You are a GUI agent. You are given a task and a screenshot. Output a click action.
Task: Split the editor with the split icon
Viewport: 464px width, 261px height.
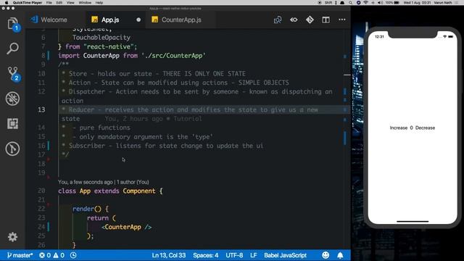pos(326,20)
